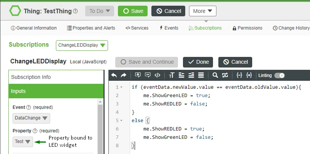
Task: Click the Inputs panel scrollbar thumb
Action: point(100,129)
